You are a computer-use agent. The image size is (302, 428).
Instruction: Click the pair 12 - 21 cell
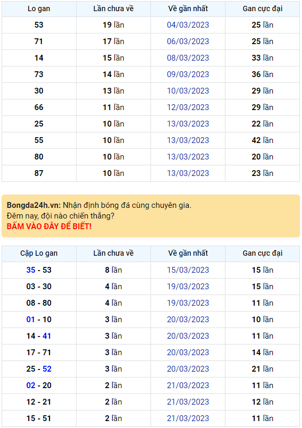[39, 402]
